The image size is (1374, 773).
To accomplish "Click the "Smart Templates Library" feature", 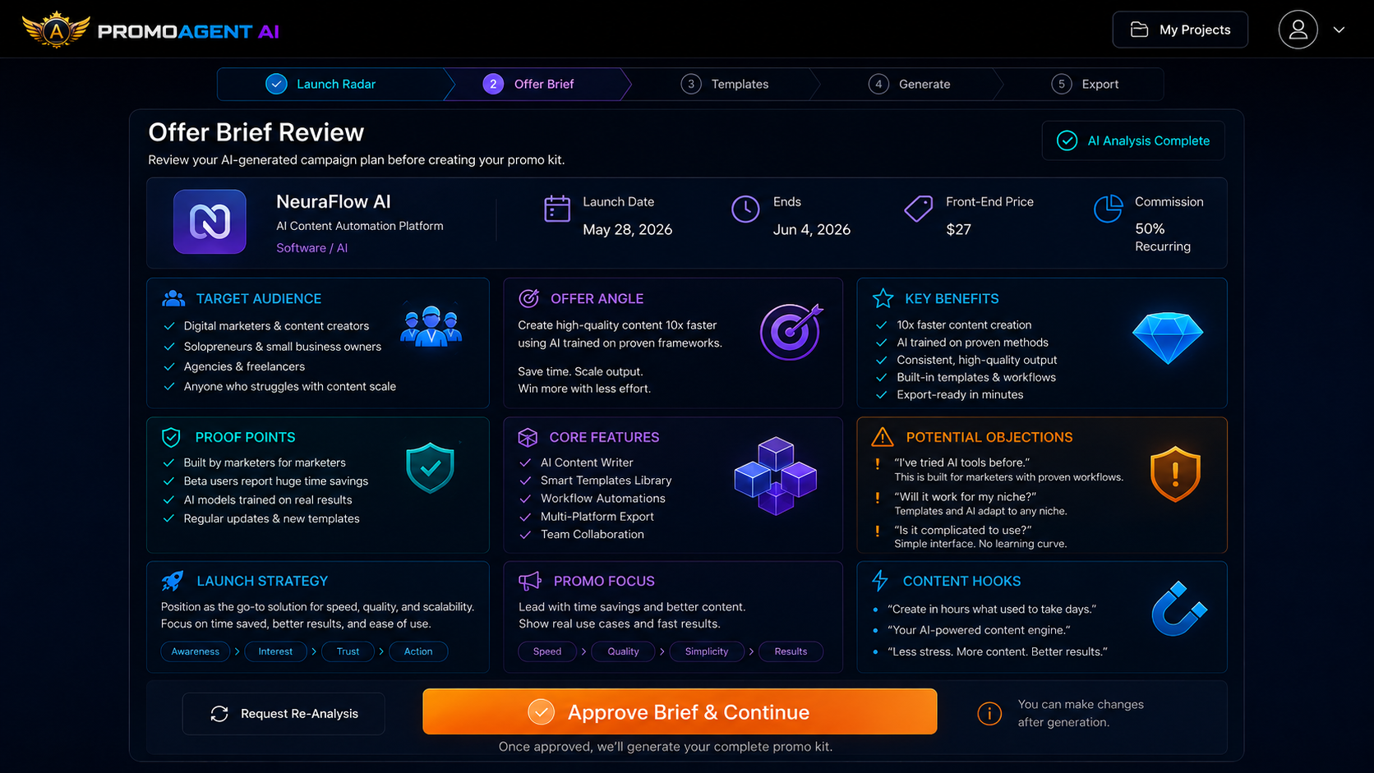I will pos(606,481).
